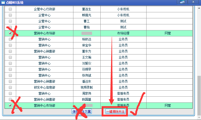Check the box for 符锡早

[10, 69]
